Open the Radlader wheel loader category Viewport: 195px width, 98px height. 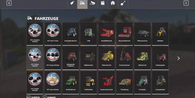160,34
